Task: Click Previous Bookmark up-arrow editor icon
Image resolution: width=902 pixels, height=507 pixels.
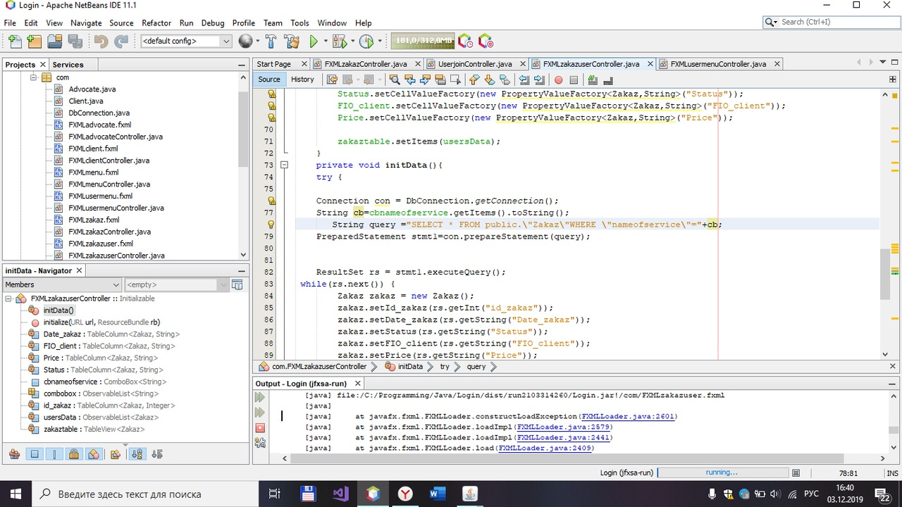Action: [x=473, y=80]
